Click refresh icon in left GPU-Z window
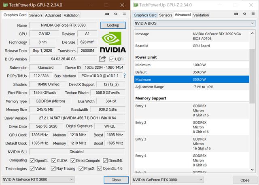 point(116,14)
